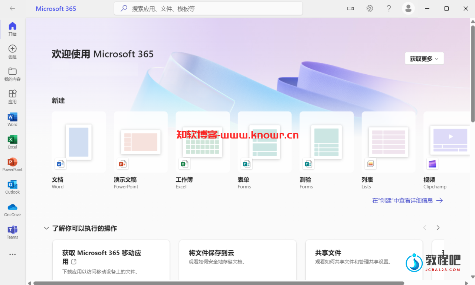475x285 pixels.
Task: Open the account profile avatar
Action: click(408, 9)
